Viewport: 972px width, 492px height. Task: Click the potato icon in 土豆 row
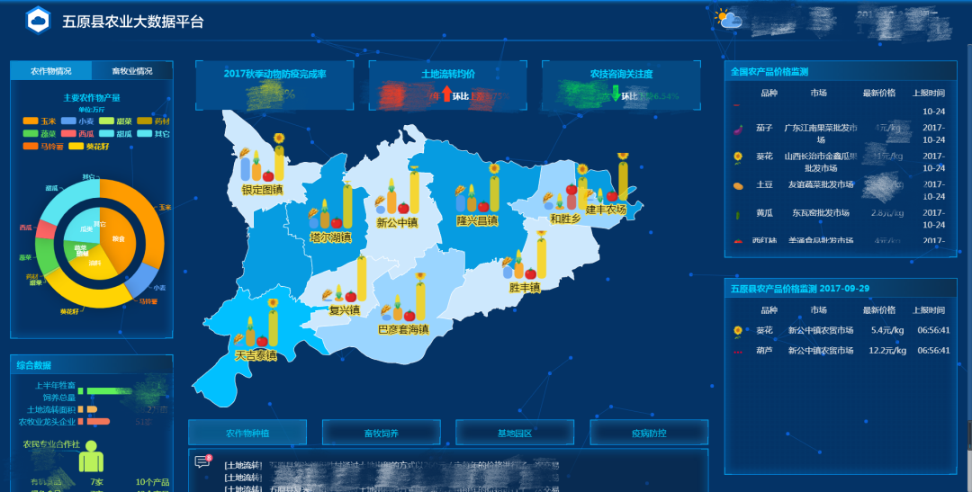(738, 185)
